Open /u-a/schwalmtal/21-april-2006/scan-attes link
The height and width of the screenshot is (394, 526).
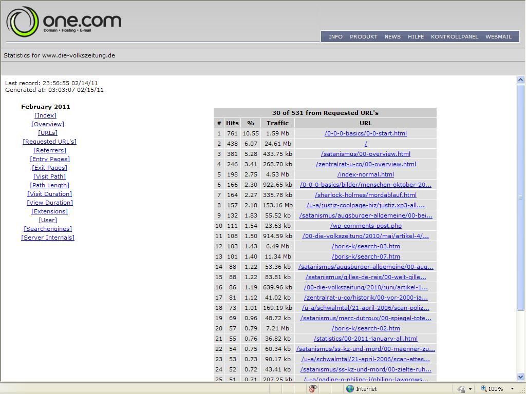(366, 359)
